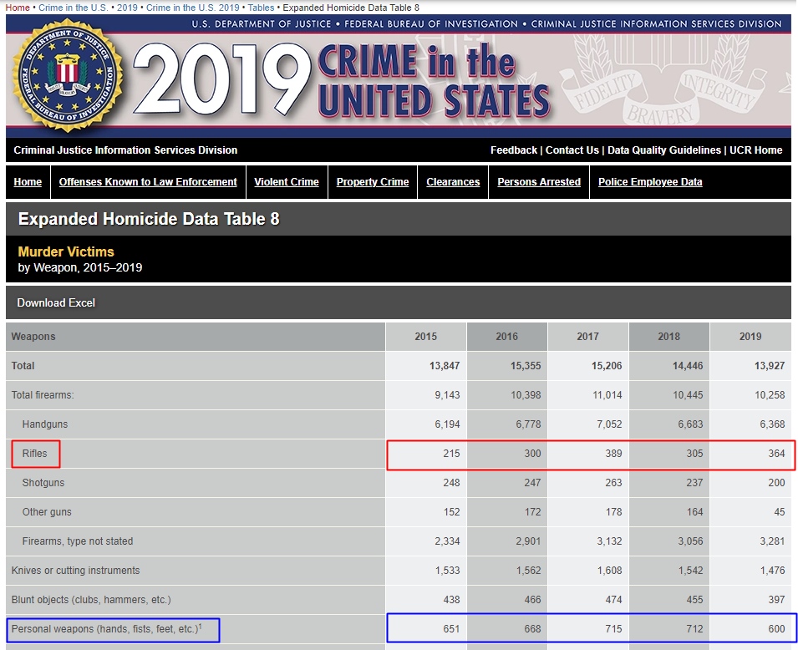This screenshot has height=650, width=798.
Task: Go to the 2019 breadcrumb link
Action: [x=127, y=8]
